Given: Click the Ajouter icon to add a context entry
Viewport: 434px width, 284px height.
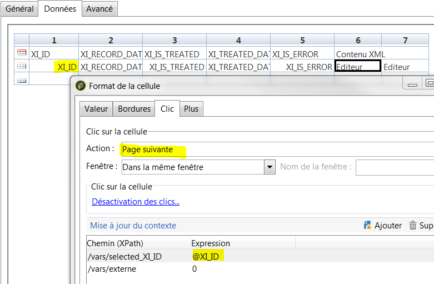Looking at the screenshot, I should point(367,225).
